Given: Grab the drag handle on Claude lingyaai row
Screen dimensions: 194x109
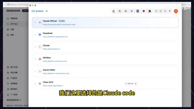Looking at the screenshot, I should pyautogui.click(x=35, y=47).
